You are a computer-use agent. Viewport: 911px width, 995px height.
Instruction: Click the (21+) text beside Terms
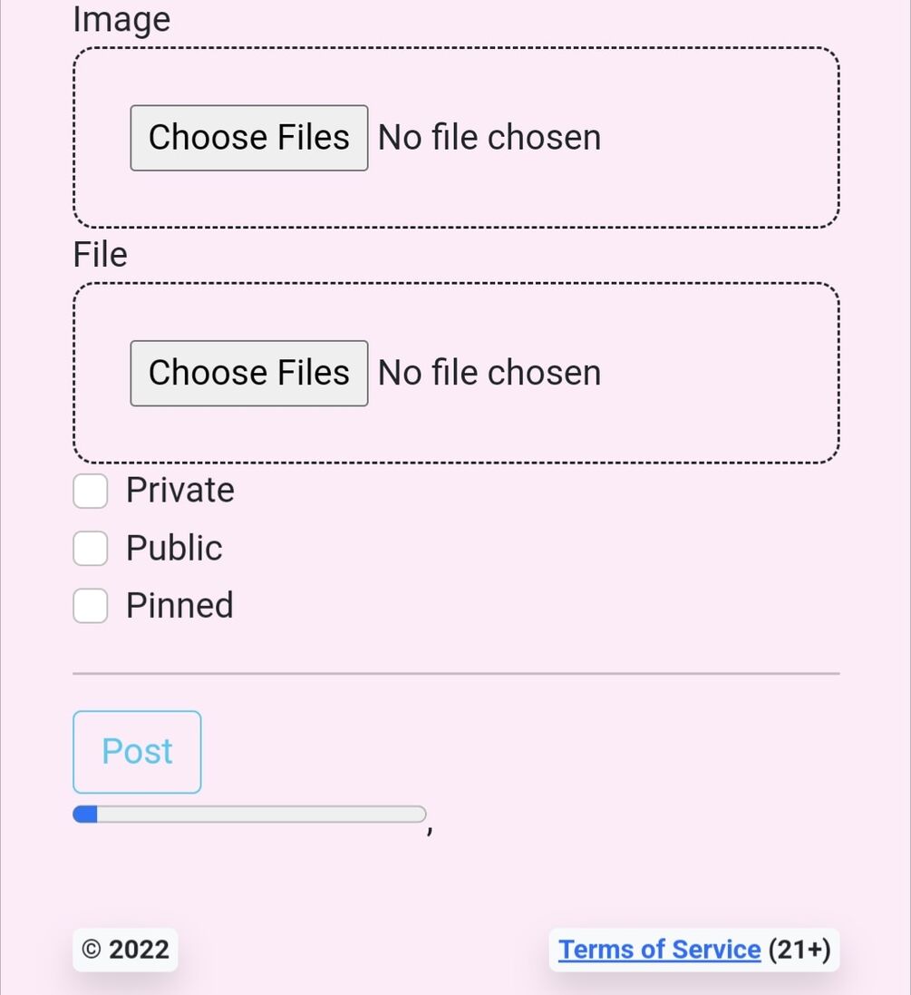799,949
